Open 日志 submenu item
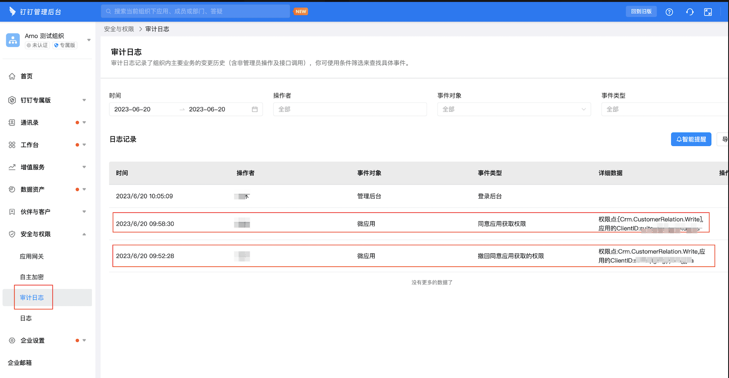 [x=26, y=318]
